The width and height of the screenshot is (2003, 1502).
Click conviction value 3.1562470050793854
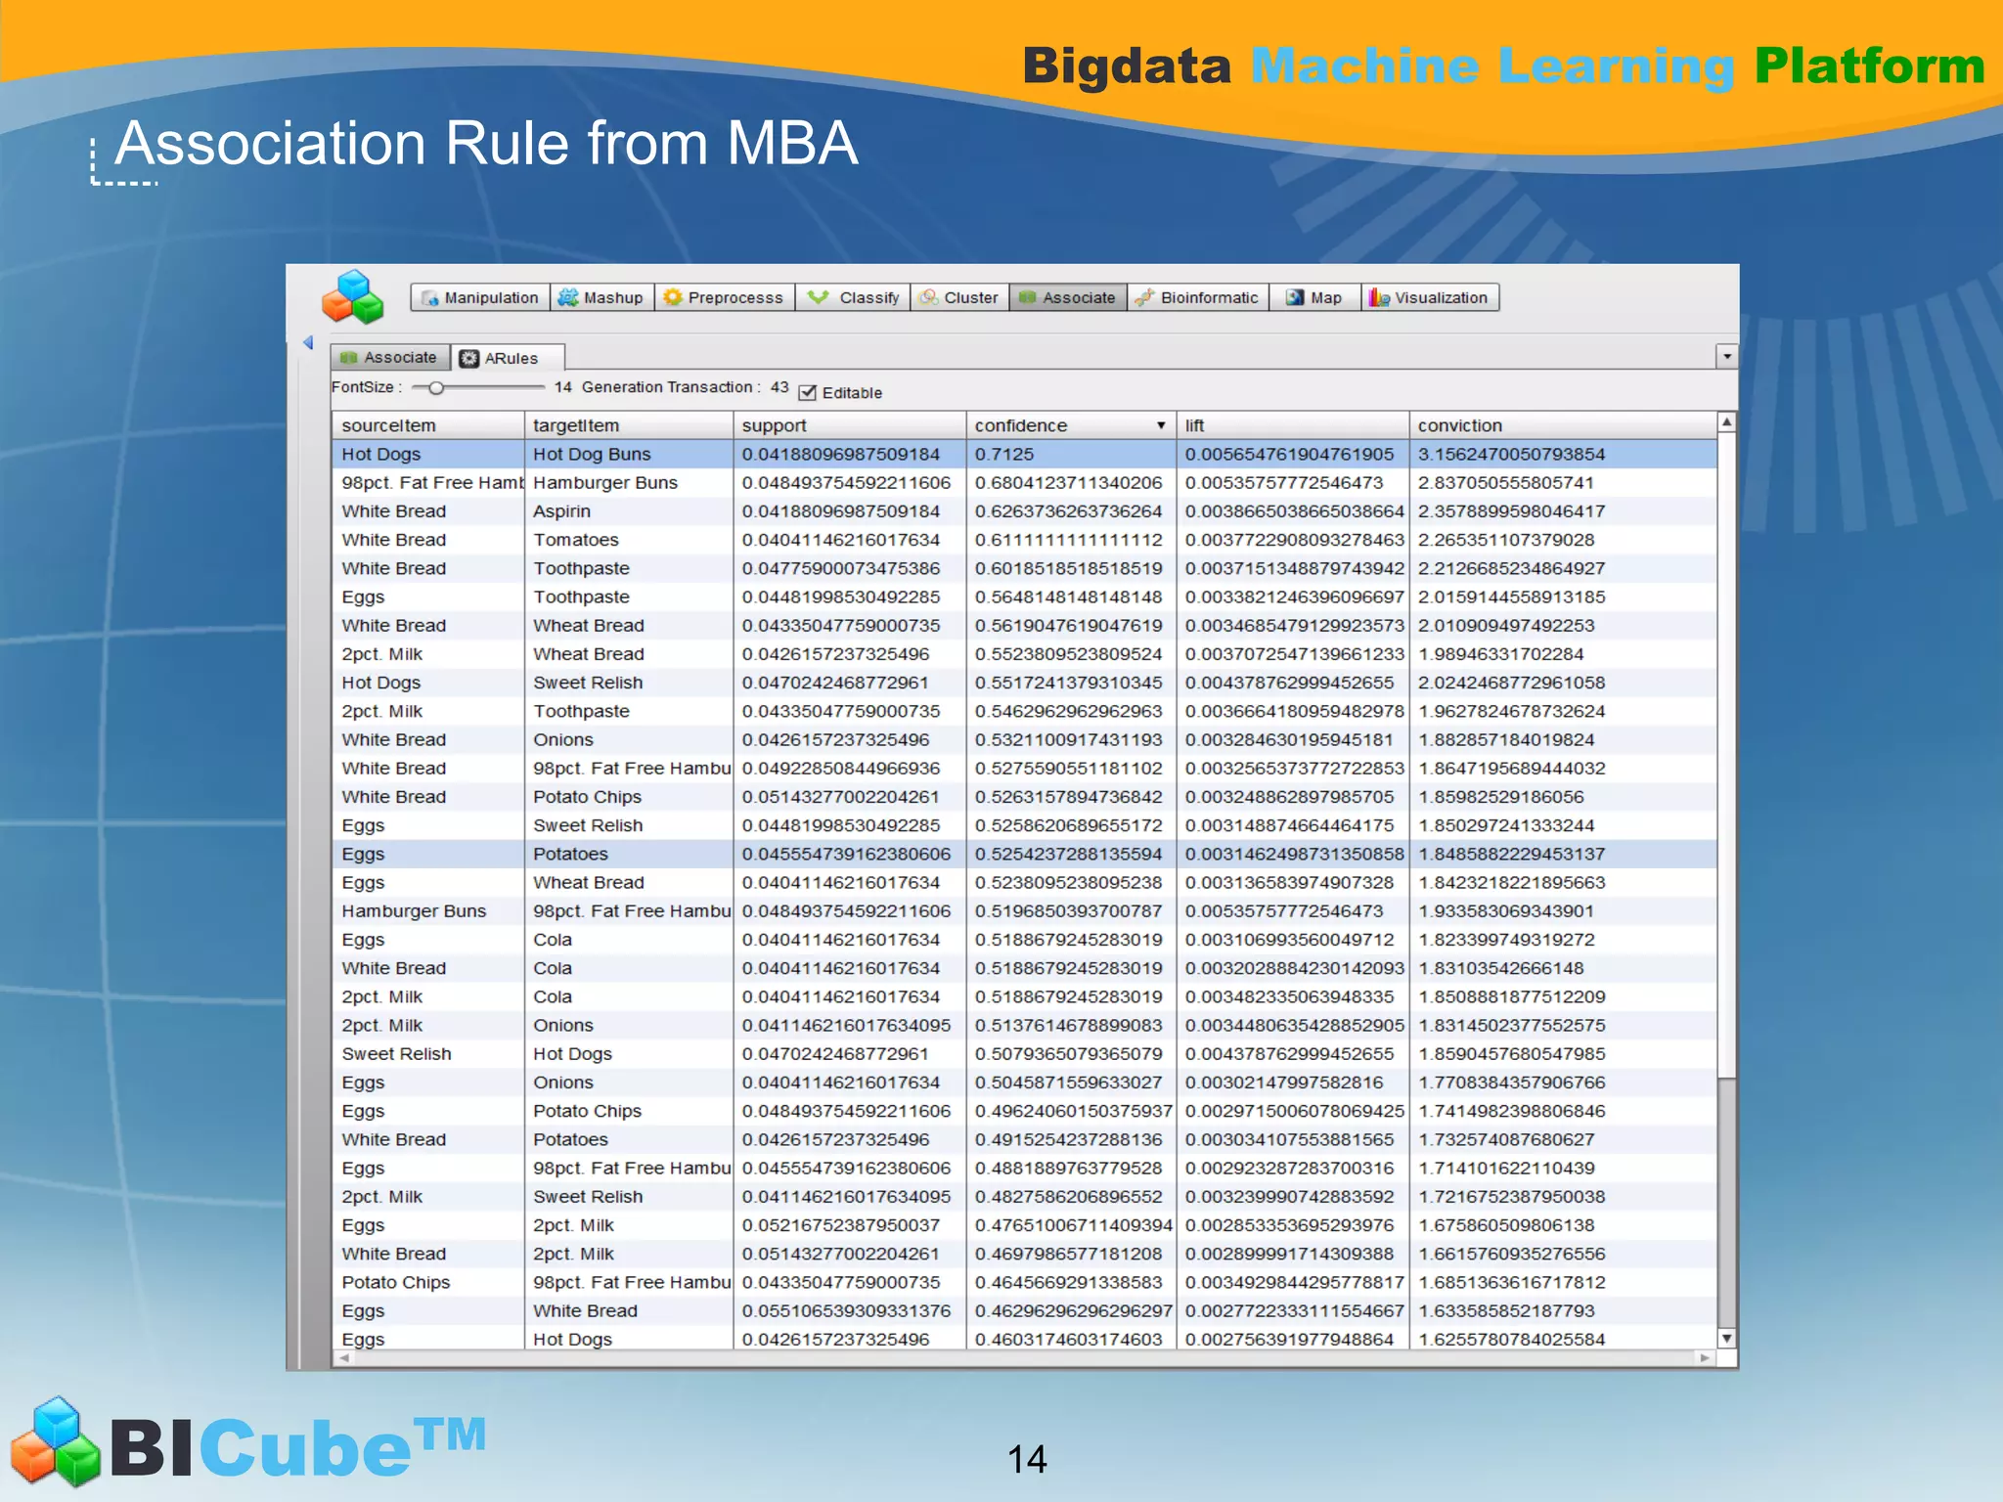pyautogui.click(x=1563, y=454)
